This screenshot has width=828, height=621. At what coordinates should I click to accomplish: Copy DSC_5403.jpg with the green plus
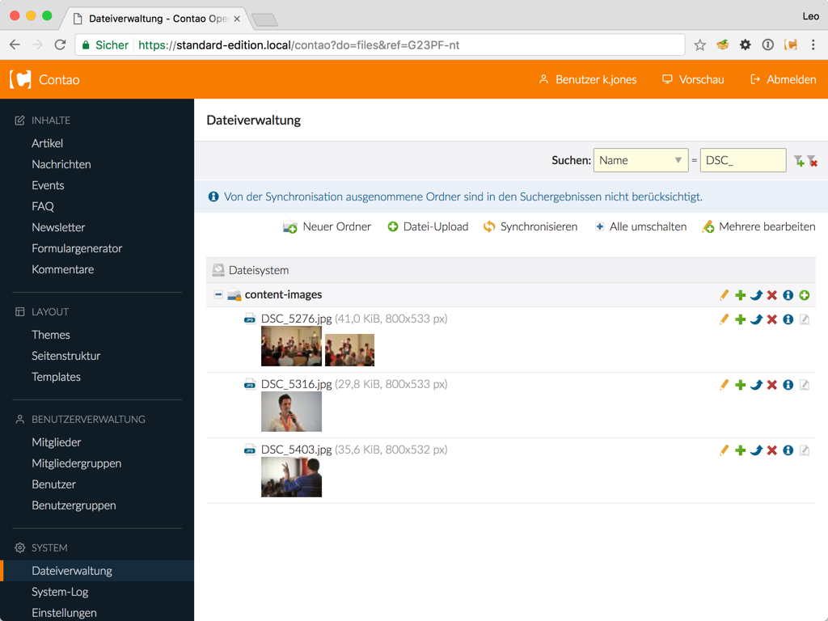(x=741, y=450)
